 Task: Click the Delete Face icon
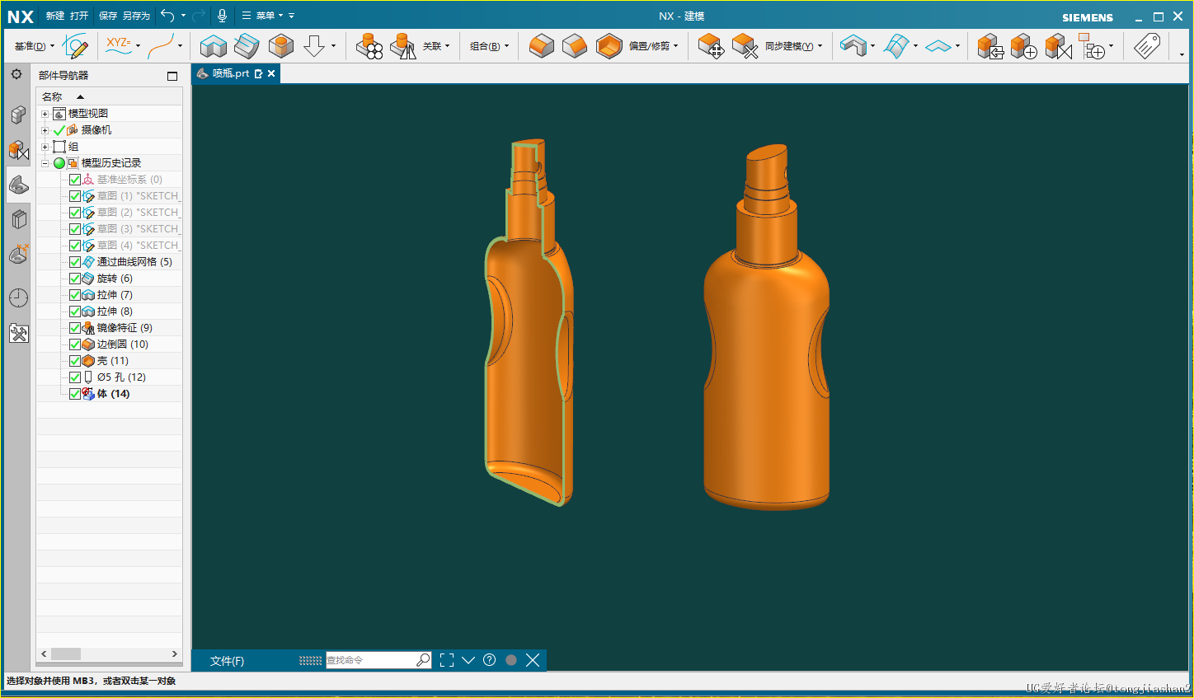(745, 46)
